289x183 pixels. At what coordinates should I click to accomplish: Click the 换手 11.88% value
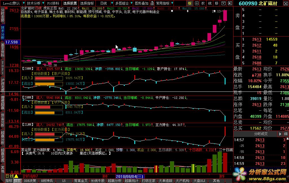coord(283,75)
